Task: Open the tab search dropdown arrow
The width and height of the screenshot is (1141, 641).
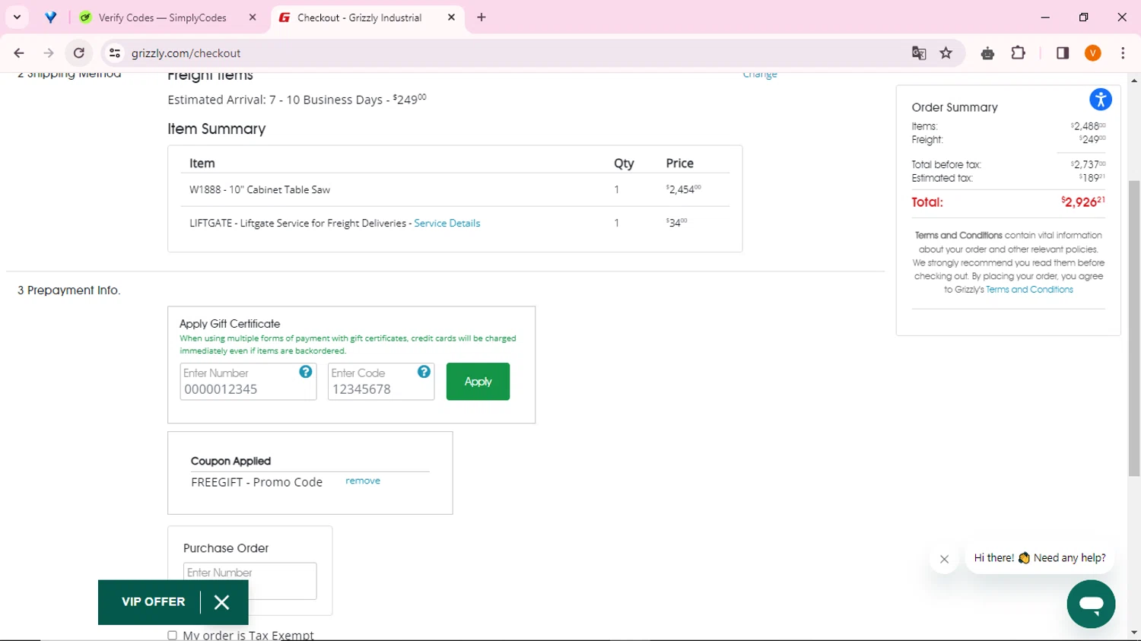Action: point(17,17)
